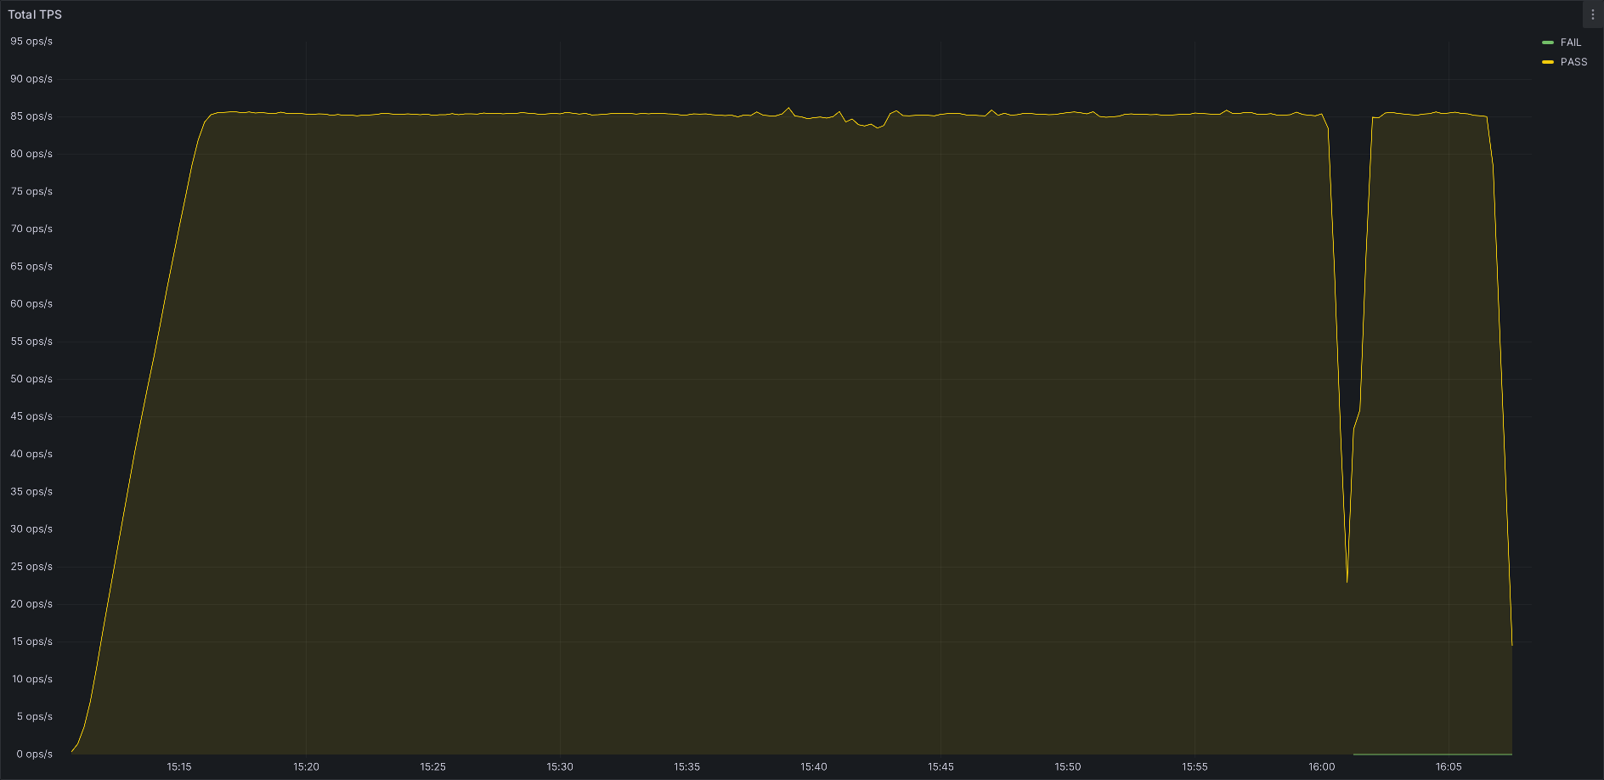
Task: Click the Total TPS panel title
Action: 35,14
